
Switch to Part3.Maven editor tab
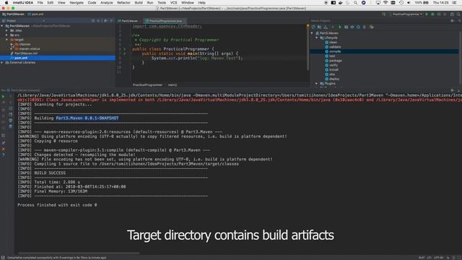pyautogui.click(x=128, y=21)
